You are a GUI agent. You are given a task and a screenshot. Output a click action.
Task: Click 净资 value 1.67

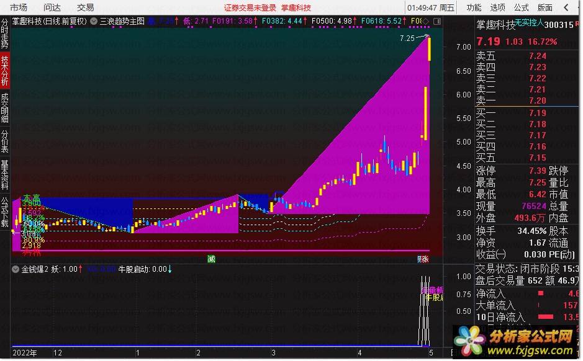tap(538, 243)
